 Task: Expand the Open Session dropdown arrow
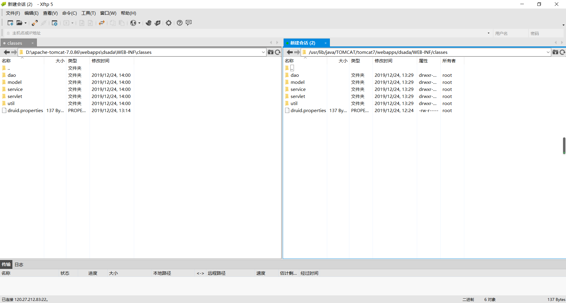coord(26,23)
